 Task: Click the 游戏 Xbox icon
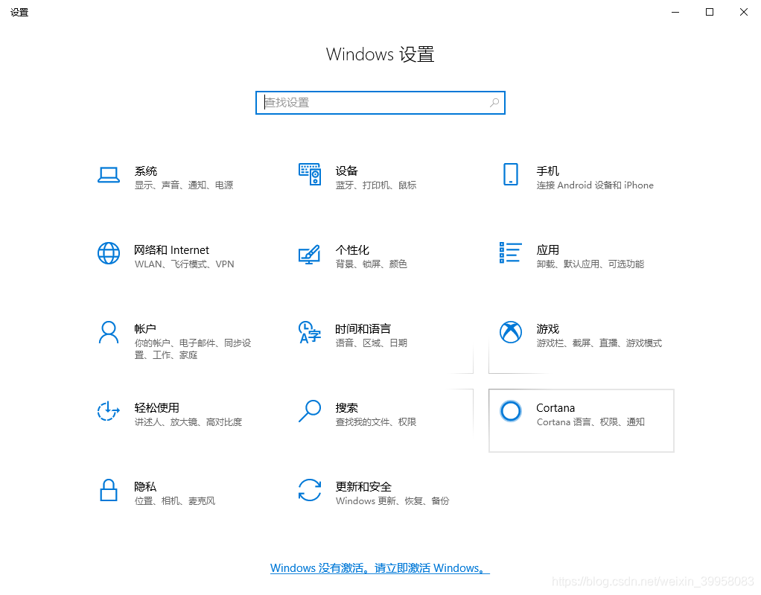511,332
